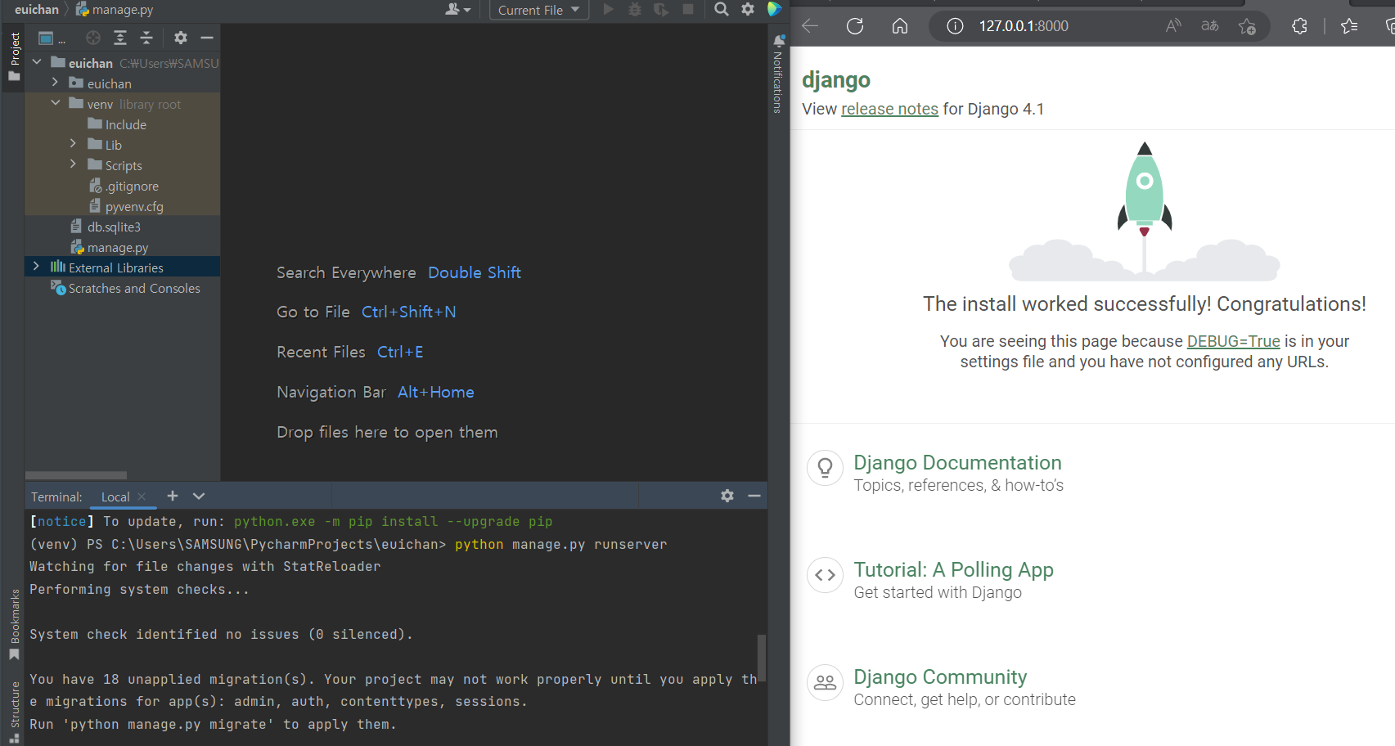The height and width of the screenshot is (746, 1395).
Task: Open IDE settings gear in top toolbar
Action: 748,9
